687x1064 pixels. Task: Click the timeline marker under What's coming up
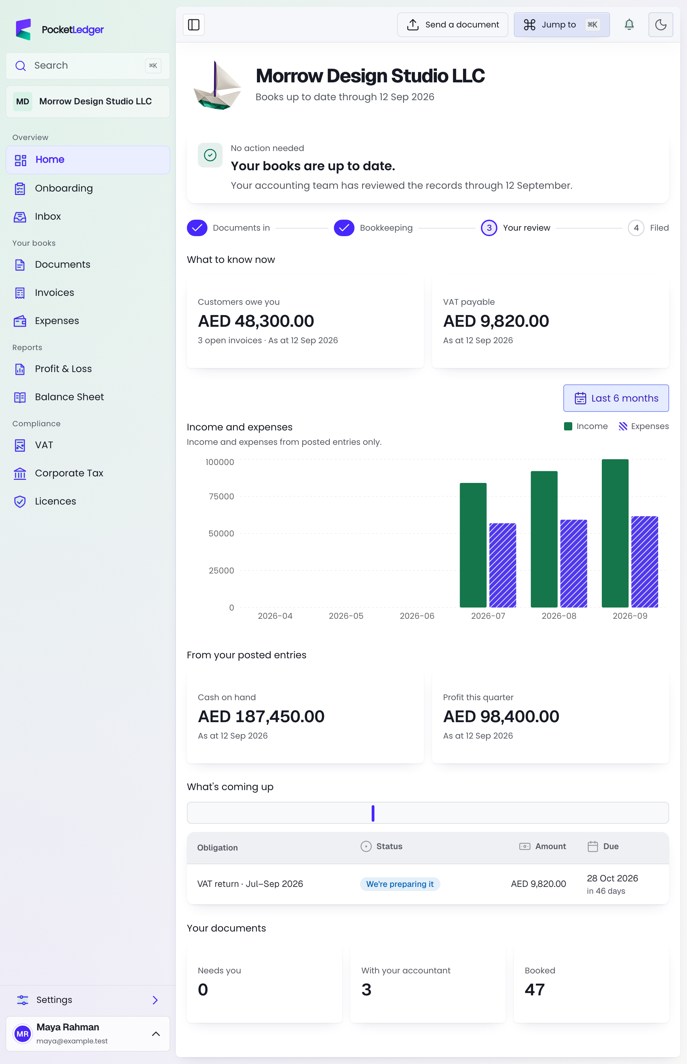(x=373, y=813)
